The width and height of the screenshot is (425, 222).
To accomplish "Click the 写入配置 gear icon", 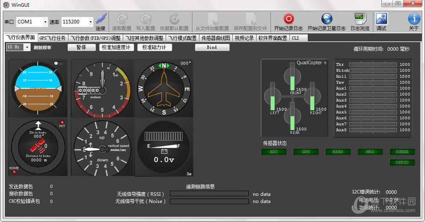I will coord(146,19).
